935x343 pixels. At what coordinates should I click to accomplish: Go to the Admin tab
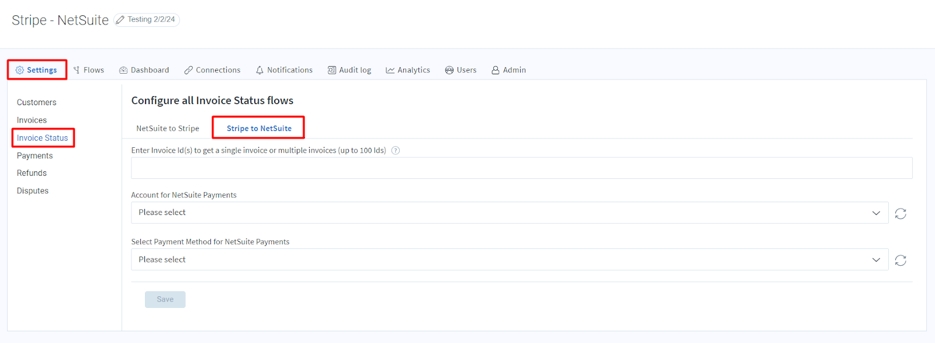pyautogui.click(x=509, y=70)
